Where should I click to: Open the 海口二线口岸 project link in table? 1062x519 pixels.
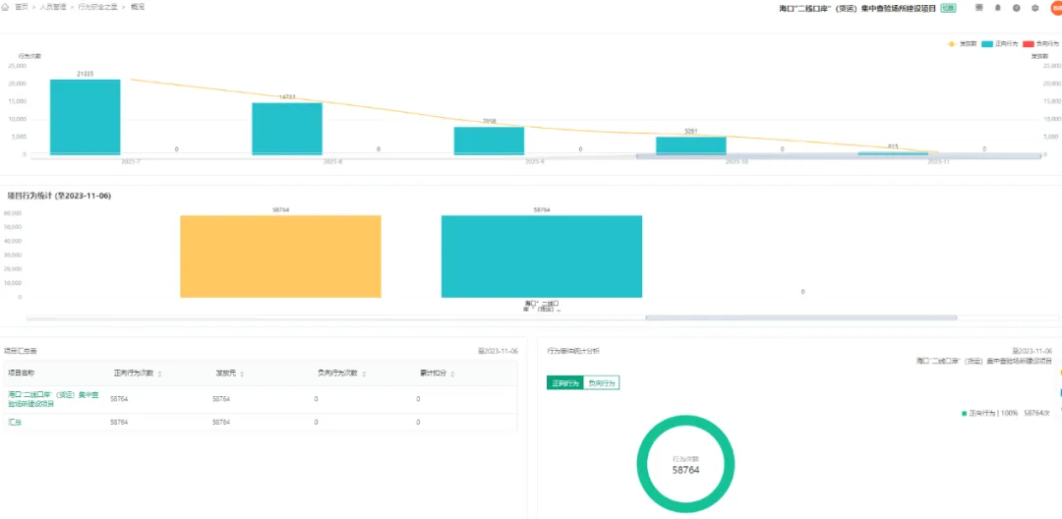[x=53, y=399]
